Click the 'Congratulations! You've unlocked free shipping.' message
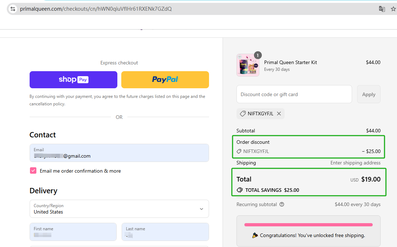Screen dimensions: 397x247 pyautogui.click(x=312, y=235)
